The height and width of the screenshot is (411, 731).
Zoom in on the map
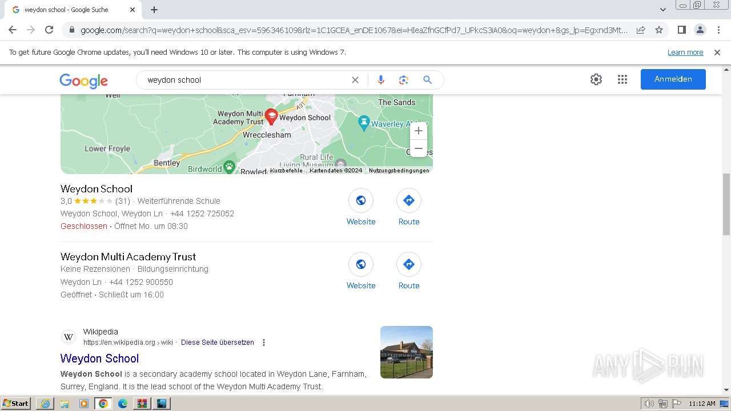419,131
